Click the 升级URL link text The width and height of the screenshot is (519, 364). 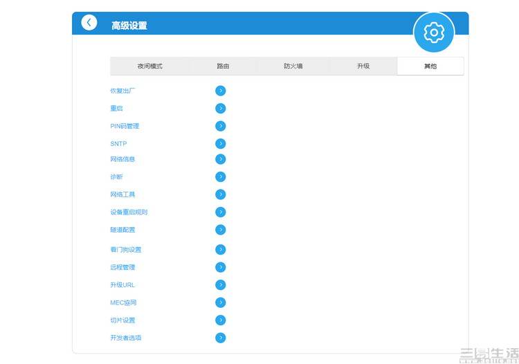click(x=122, y=285)
